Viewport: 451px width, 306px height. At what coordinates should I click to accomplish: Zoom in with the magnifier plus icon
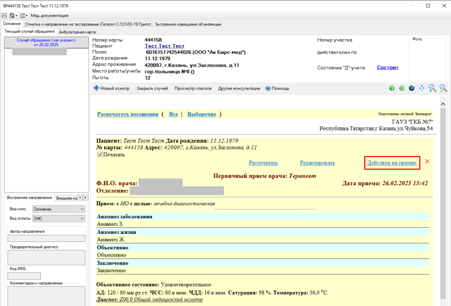coord(432,88)
